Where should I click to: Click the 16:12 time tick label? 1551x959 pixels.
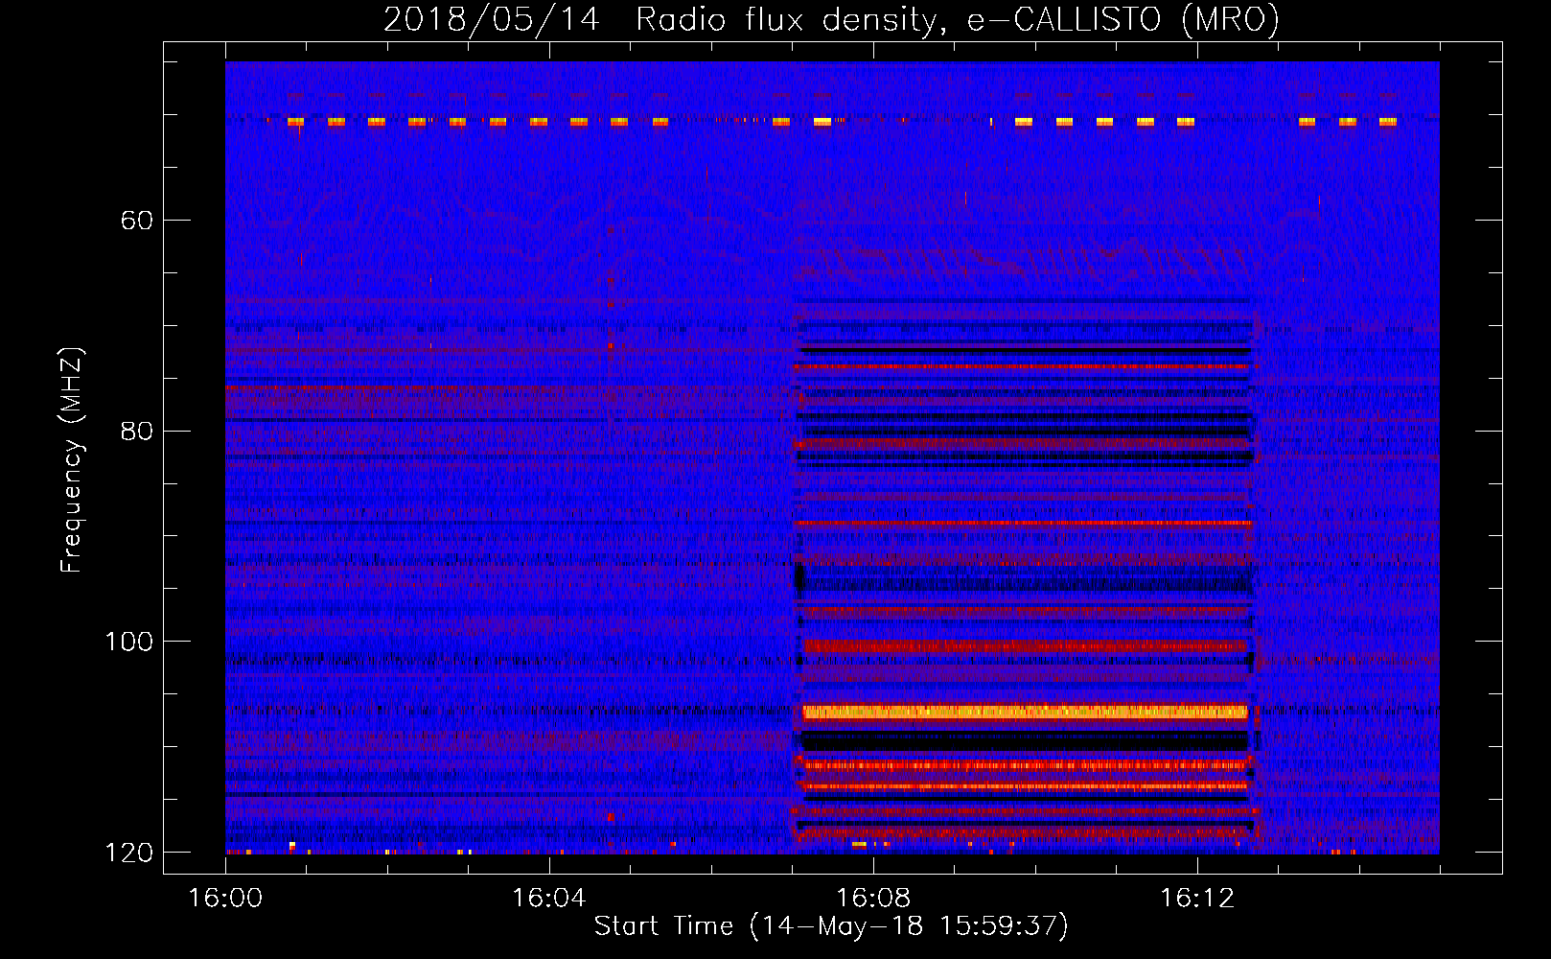(x=1196, y=898)
